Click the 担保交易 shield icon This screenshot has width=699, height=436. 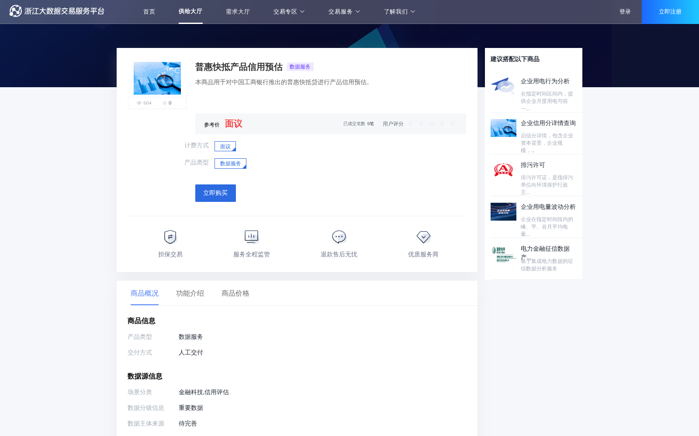170,237
